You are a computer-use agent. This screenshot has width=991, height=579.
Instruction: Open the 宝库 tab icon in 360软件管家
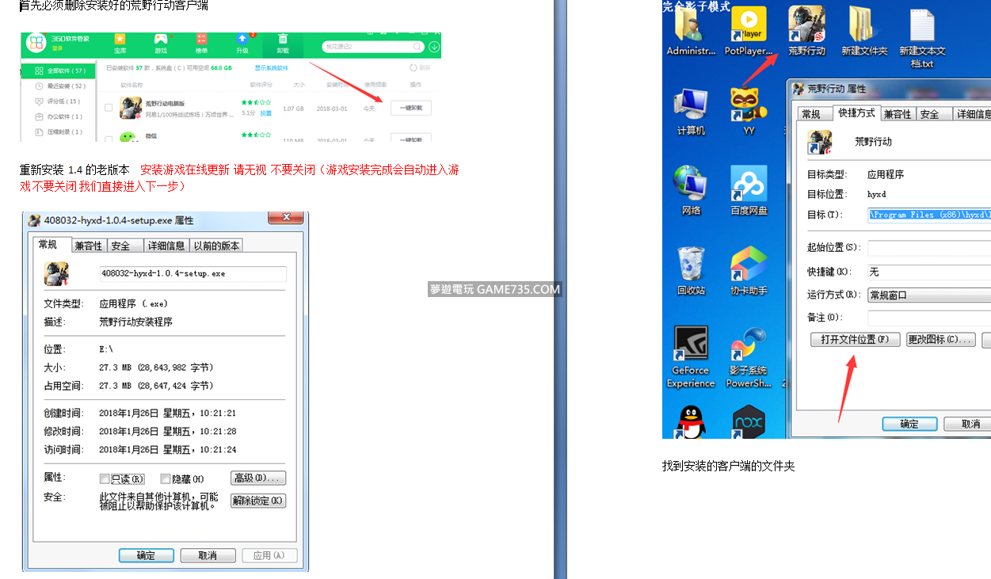point(120,39)
